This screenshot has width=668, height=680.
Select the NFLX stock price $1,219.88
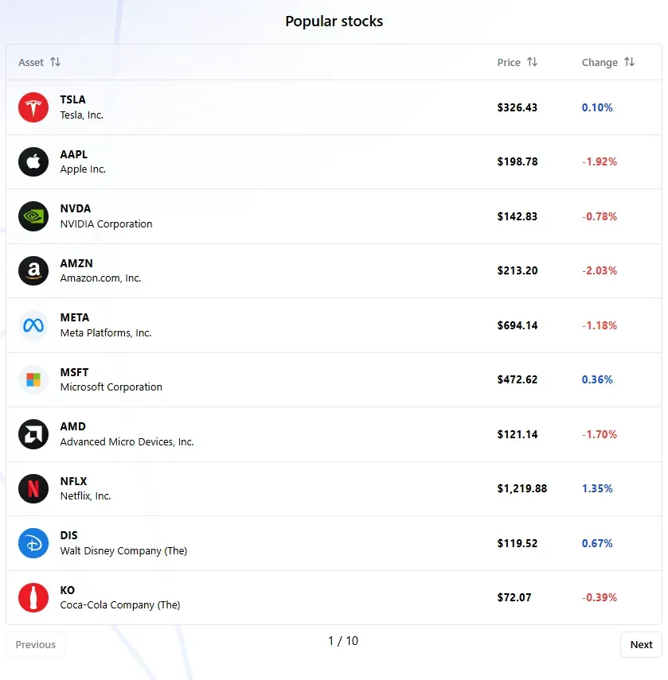click(522, 488)
